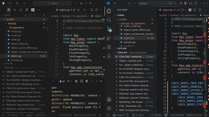Click the upbge search field in left window
The height and width of the screenshot is (117, 209).
tap(52, 3)
